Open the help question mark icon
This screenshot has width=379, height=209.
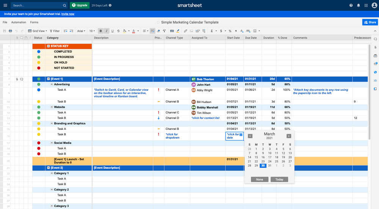click(x=351, y=5)
